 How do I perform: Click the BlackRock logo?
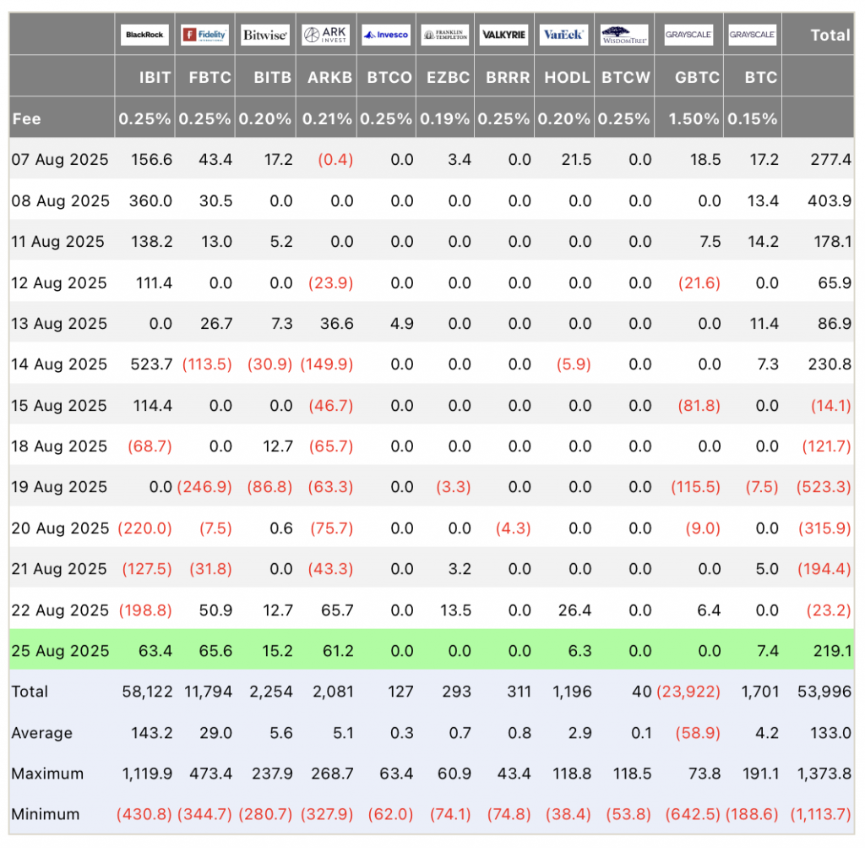tap(144, 35)
